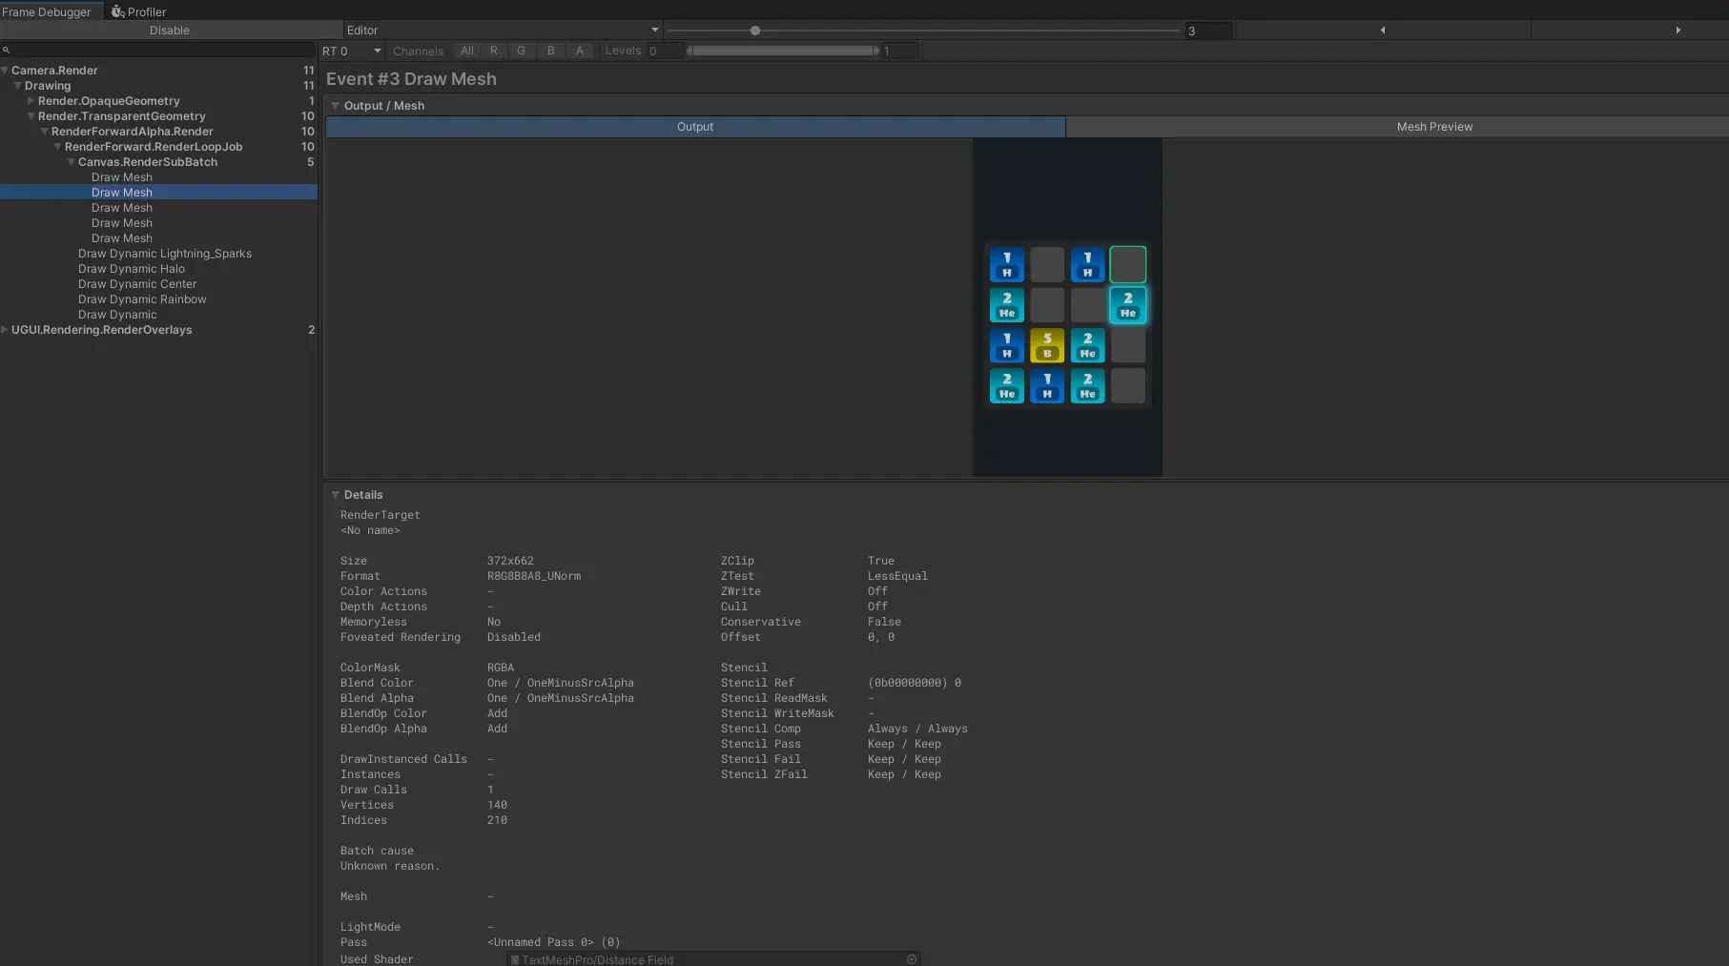The width and height of the screenshot is (1729, 966).
Task: Adjust the frame event slider handle
Action: click(x=755, y=31)
